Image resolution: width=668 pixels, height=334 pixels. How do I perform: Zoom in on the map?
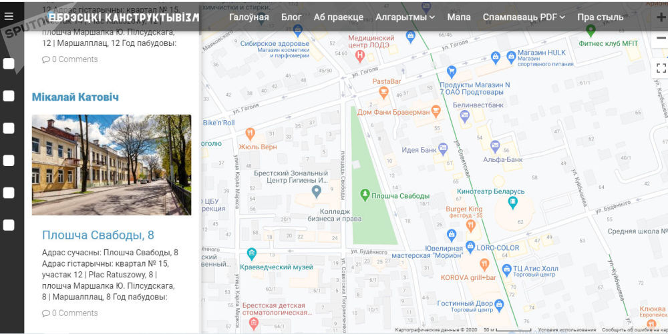click(x=661, y=17)
